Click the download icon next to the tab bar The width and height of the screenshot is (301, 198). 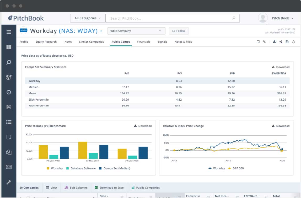[x=274, y=42]
